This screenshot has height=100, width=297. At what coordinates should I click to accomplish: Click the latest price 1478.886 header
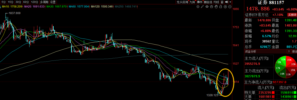pyautogui.click(x=258, y=9)
